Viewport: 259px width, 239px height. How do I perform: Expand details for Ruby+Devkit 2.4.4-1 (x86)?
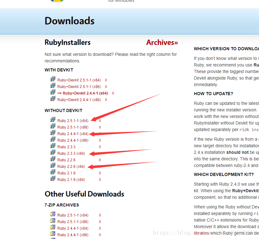106,100
